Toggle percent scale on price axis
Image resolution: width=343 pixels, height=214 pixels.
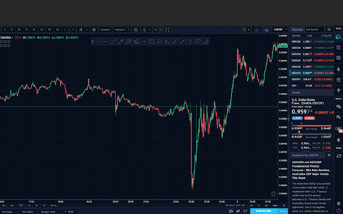pos(259,205)
